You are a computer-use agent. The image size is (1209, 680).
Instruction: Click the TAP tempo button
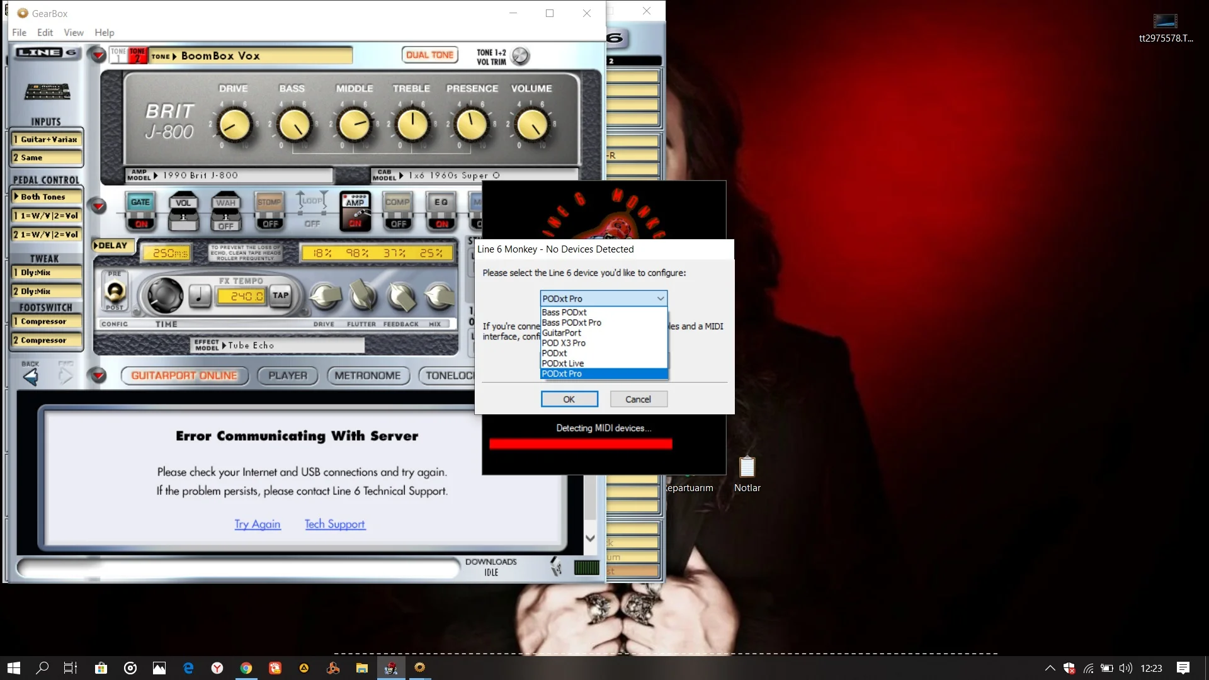pyautogui.click(x=281, y=295)
